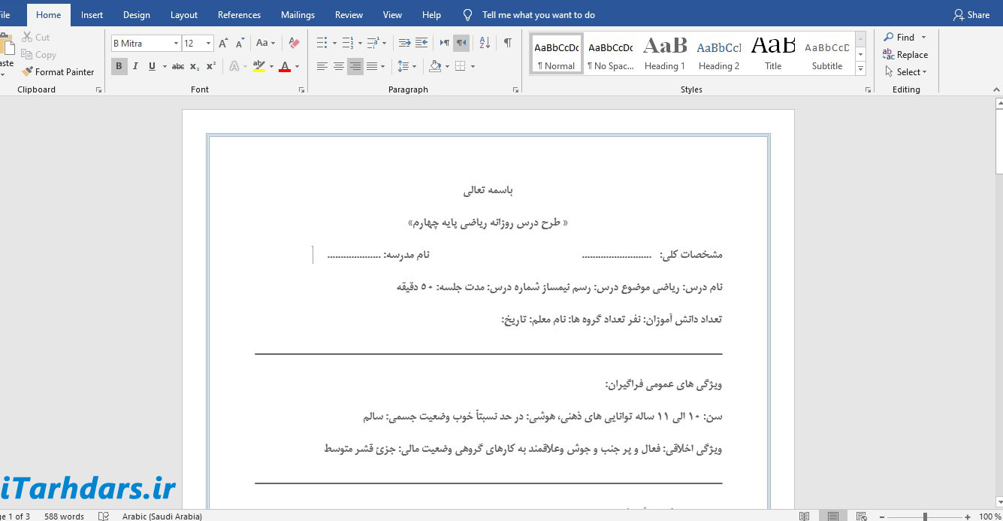Apply paragraph shading bucket
Screen dimensions: 1003x521
pos(434,66)
